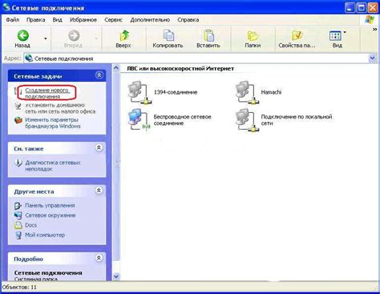
Task: Click Установить домашнюю сеть link
Action: (60, 108)
